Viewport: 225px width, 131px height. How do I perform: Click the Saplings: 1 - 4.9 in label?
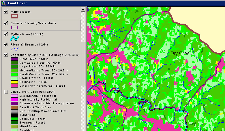tap(33, 82)
